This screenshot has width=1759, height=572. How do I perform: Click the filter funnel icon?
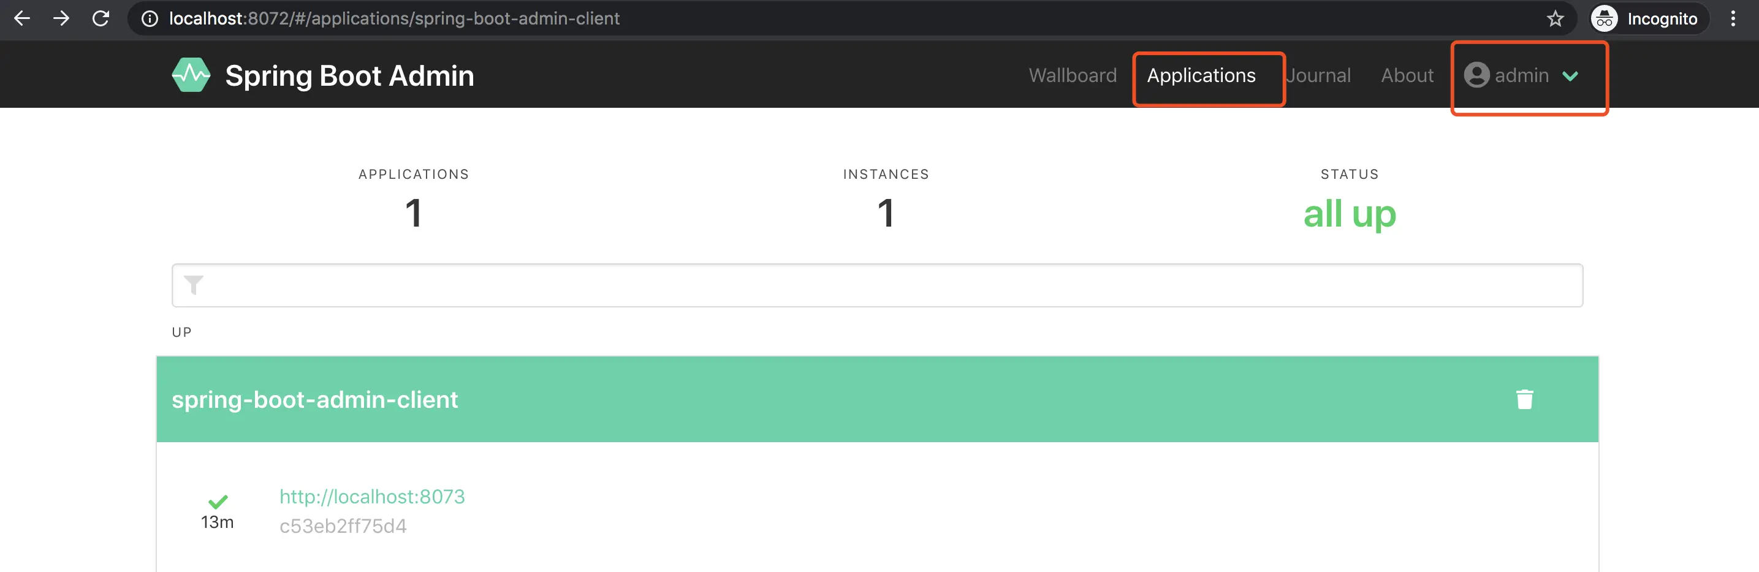[194, 285]
